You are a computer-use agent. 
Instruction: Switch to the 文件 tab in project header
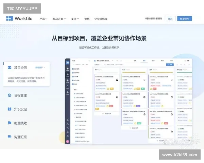pos(171,61)
